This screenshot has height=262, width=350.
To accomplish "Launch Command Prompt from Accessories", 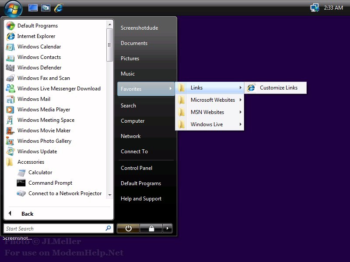I will tap(50, 183).
